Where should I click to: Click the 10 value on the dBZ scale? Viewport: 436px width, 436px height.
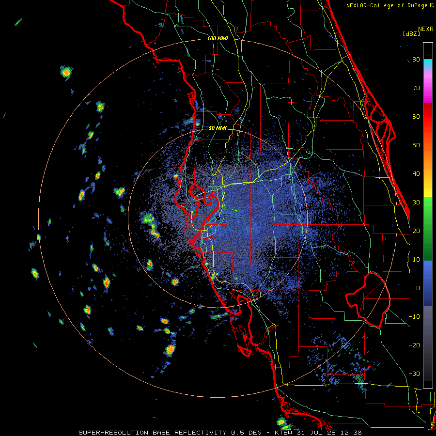[416, 260]
